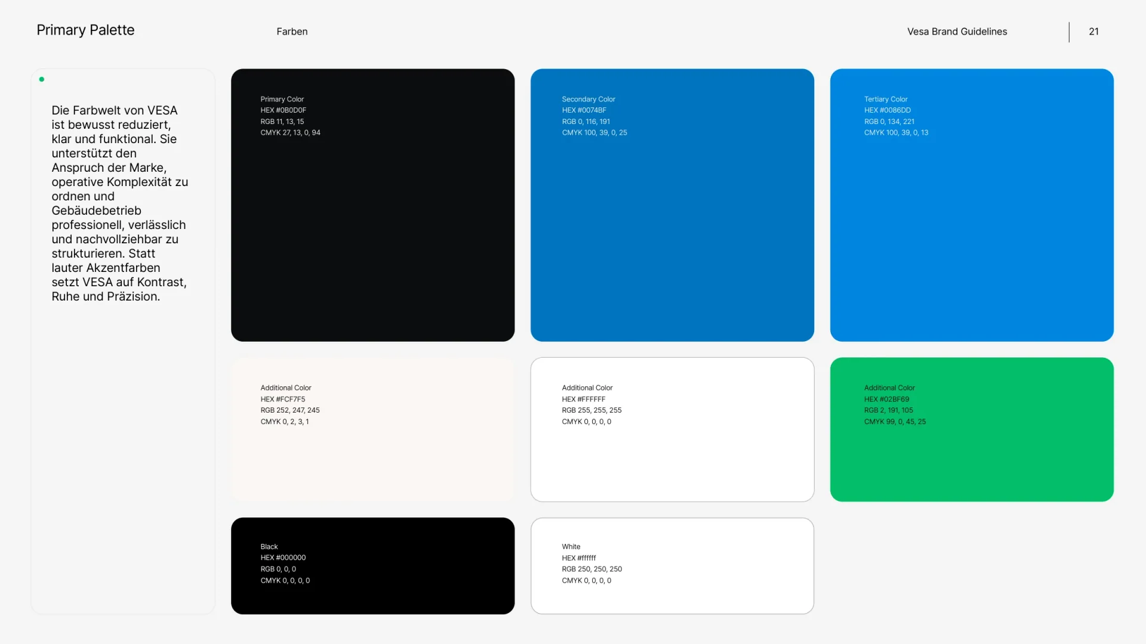Select the Additional Color swatch #FFFFFF
Image resolution: width=1146 pixels, height=644 pixels.
coord(672,429)
